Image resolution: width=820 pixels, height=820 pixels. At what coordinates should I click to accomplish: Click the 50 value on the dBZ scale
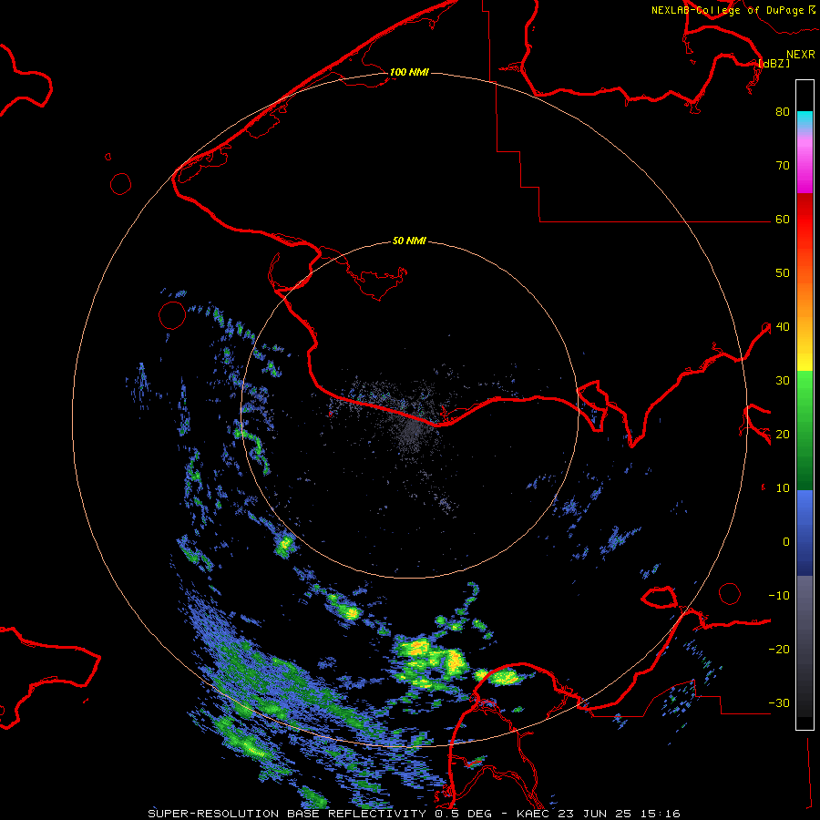click(x=783, y=273)
